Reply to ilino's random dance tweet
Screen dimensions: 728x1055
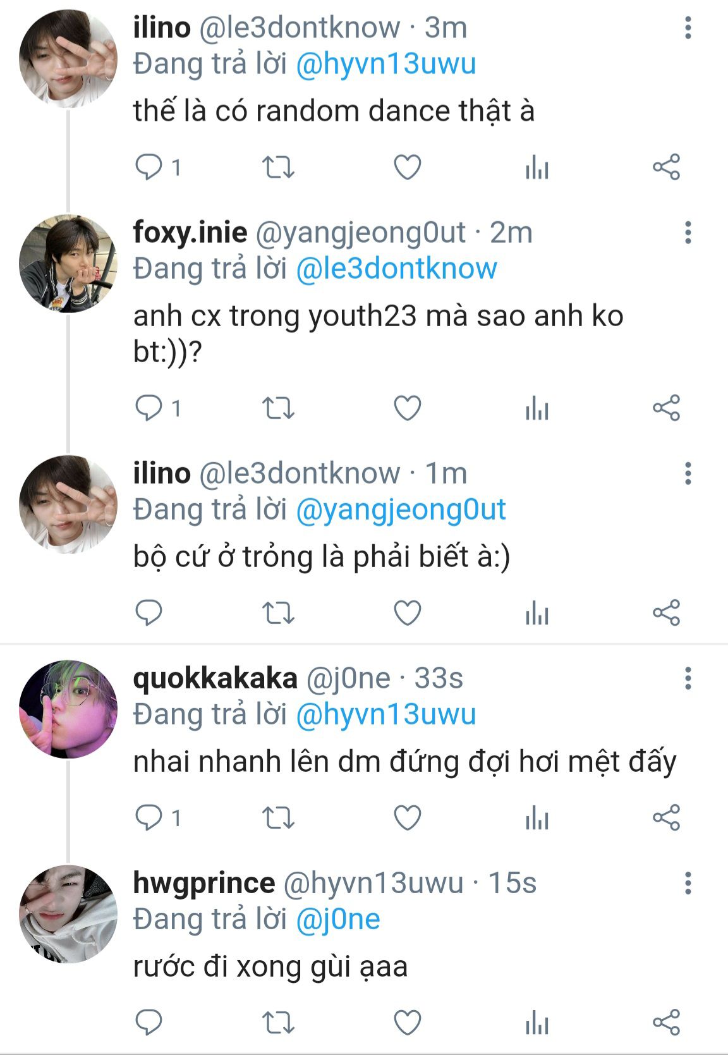(149, 168)
